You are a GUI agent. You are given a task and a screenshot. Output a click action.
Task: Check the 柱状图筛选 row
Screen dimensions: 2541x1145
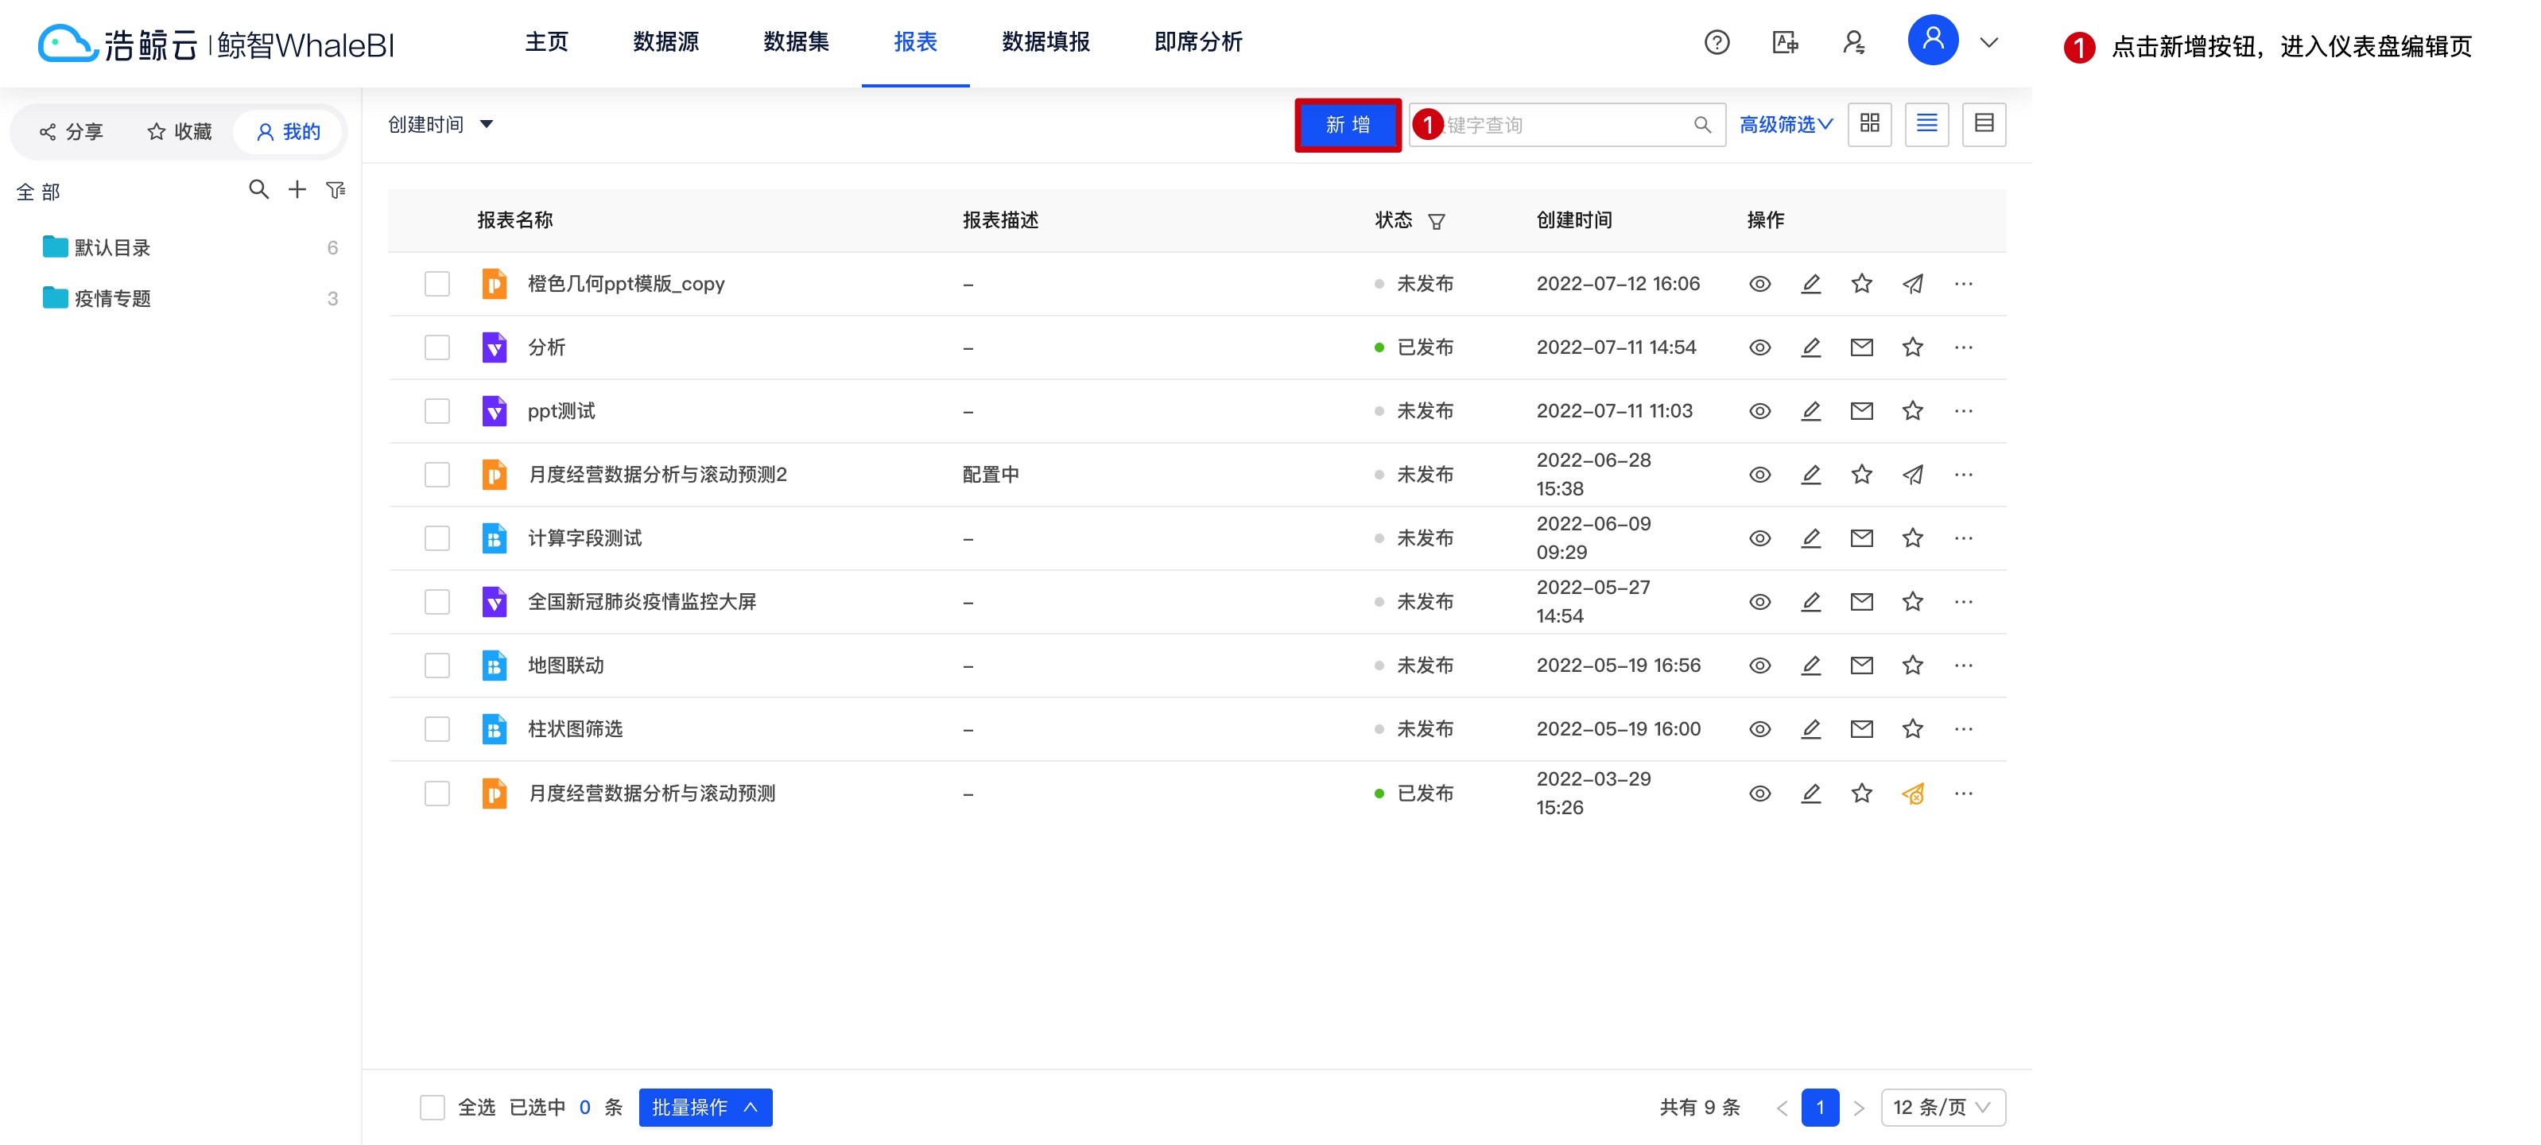tap(437, 729)
